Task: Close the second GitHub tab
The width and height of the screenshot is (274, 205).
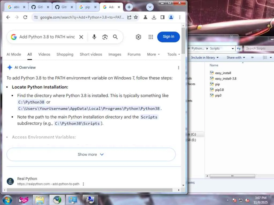Action: pyautogui.click(x=72, y=7)
